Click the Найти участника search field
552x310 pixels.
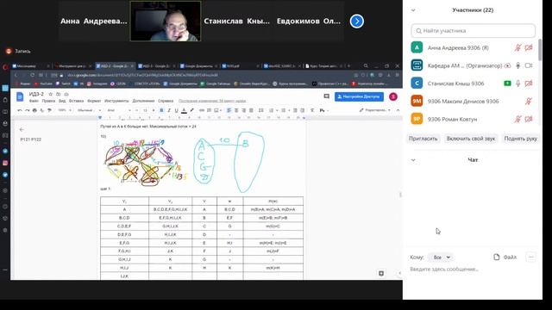474,31
